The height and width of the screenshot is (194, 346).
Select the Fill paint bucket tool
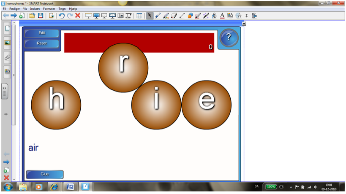pyautogui.click(x=214, y=16)
